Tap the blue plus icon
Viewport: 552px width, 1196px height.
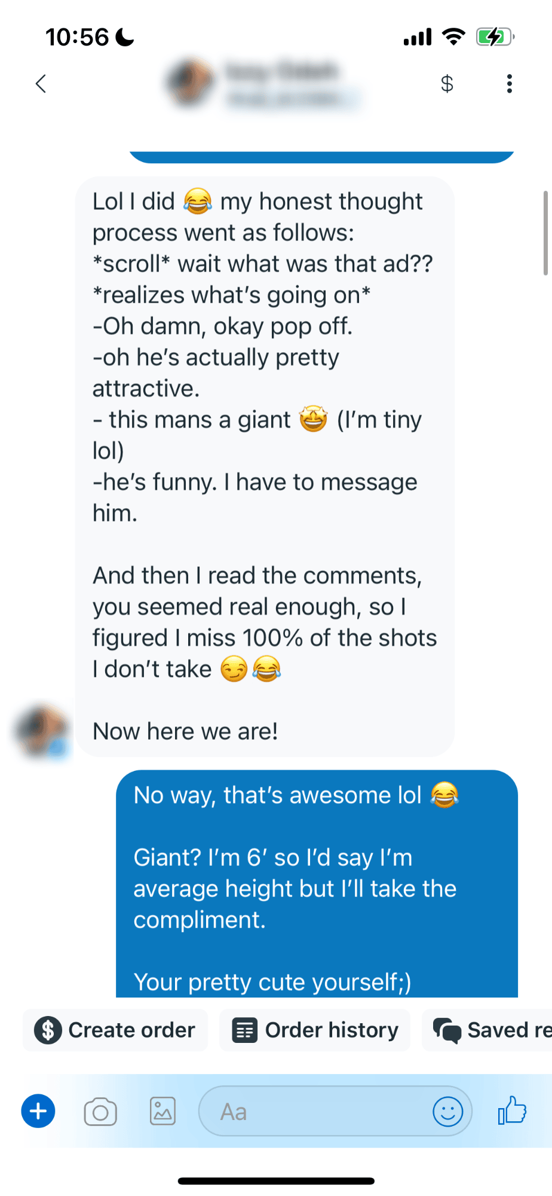tap(38, 1111)
